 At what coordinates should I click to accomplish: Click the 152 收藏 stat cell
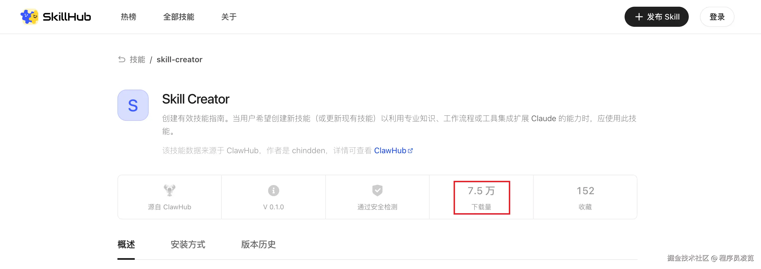(x=585, y=198)
